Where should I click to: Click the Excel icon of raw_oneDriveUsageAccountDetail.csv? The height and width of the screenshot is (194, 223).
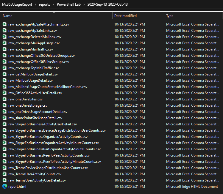coord(4,111)
